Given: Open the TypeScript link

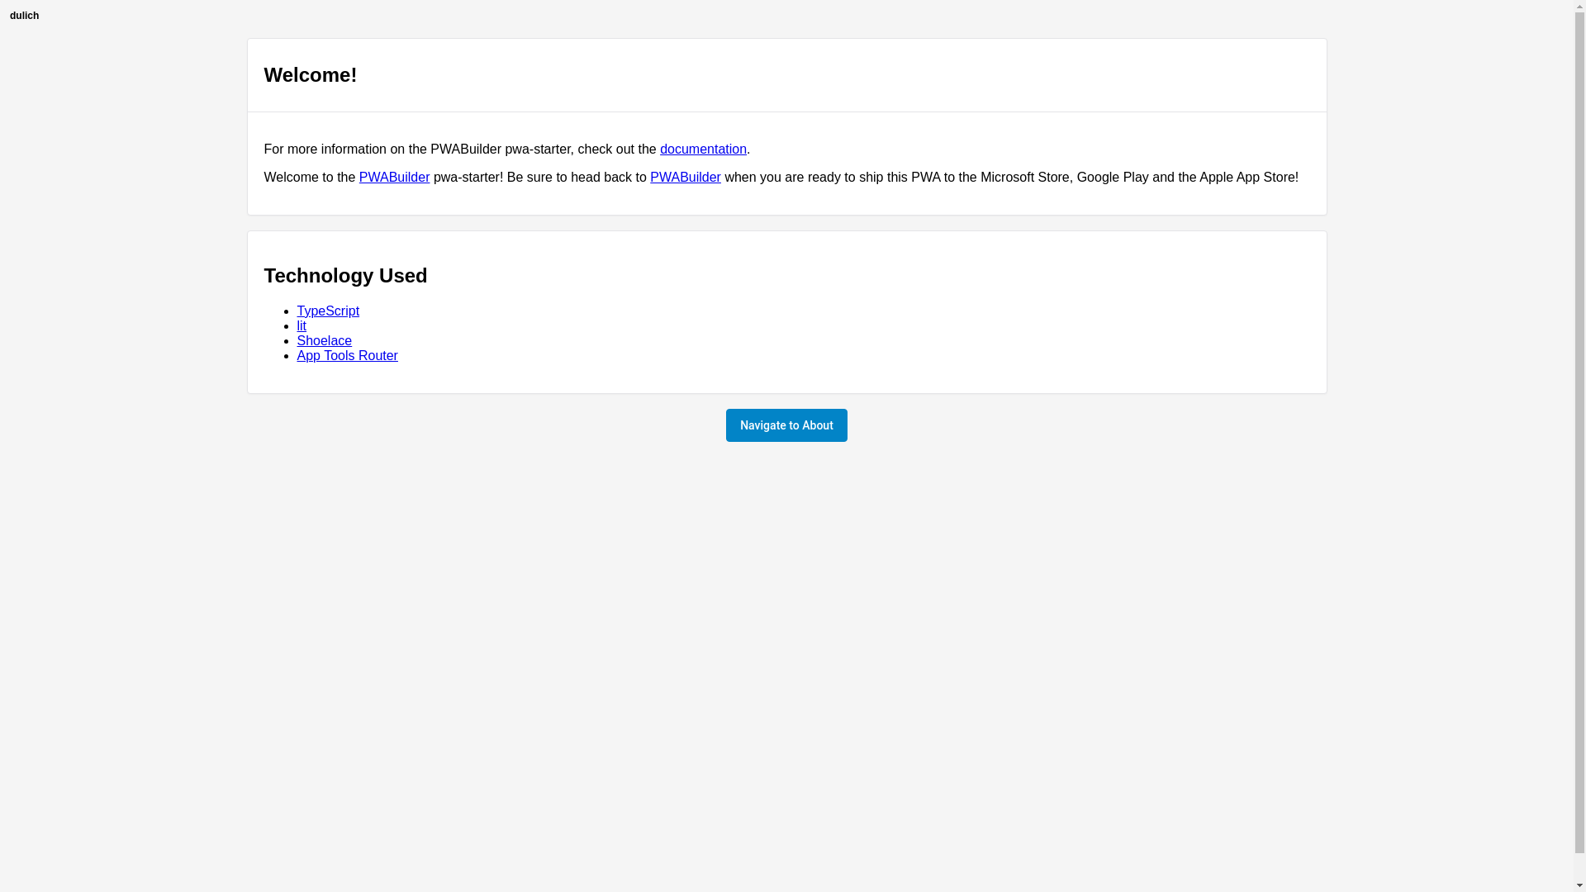Looking at the screenshot, I should (328, 311).
